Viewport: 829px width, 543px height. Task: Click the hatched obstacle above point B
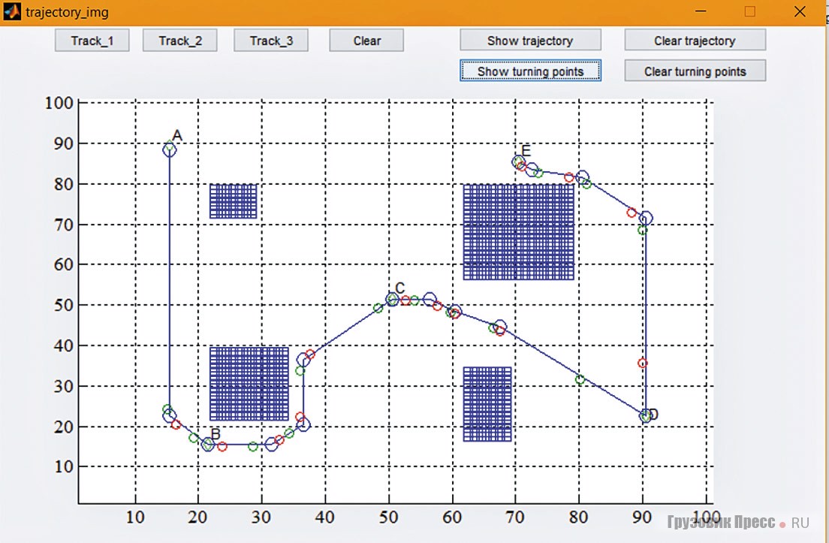pos(249,383)
